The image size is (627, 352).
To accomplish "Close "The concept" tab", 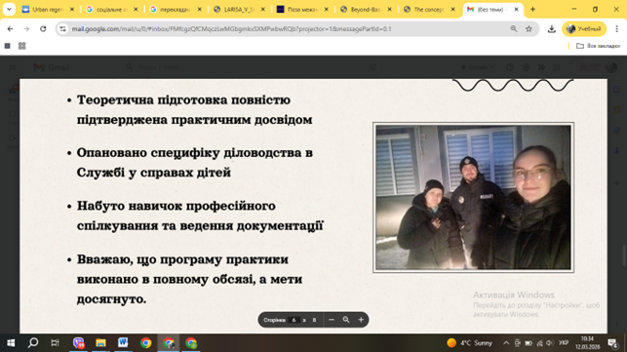I will [453, 9].
